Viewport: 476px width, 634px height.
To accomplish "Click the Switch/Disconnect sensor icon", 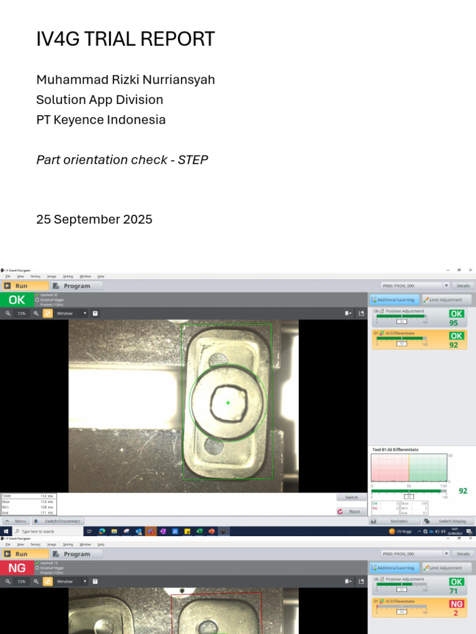I will tap(36, 521).
